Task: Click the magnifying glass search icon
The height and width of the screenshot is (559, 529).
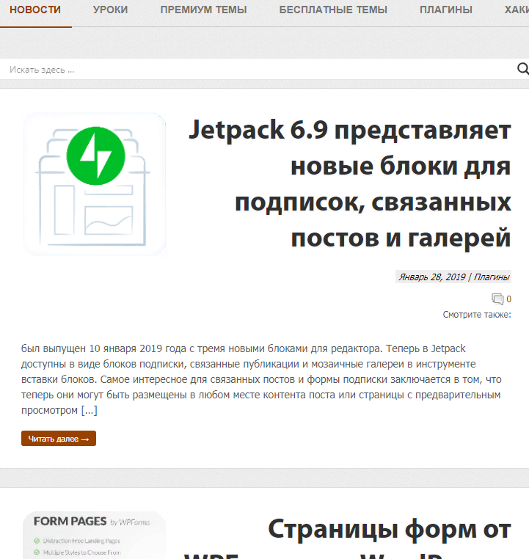Action: (x=522, y=69)
